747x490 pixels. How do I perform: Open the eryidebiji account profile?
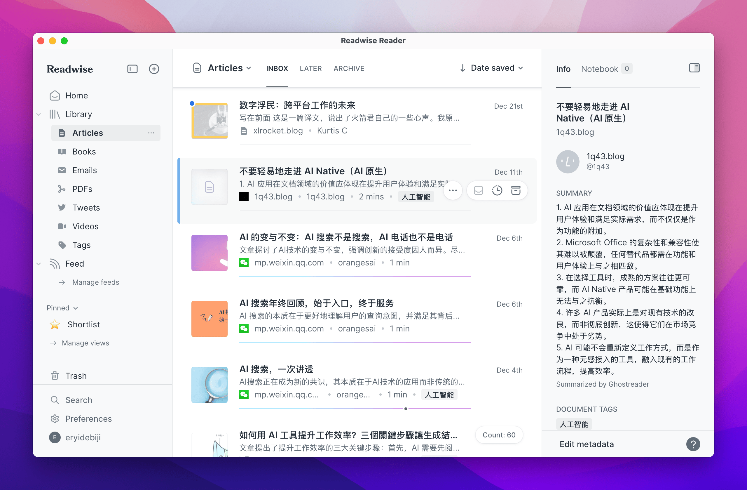[83, 437]
